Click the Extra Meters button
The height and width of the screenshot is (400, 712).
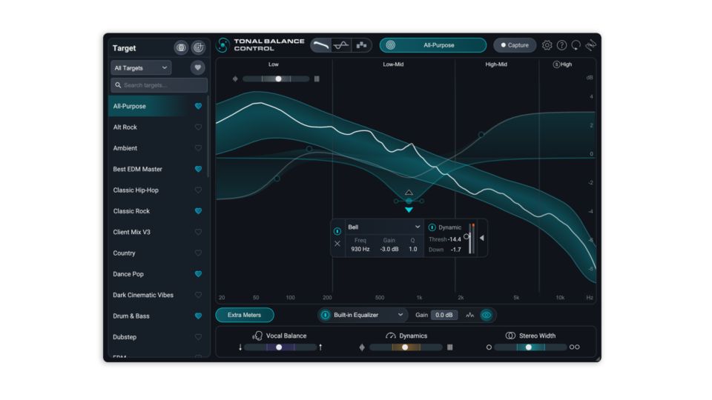point(244,315)
